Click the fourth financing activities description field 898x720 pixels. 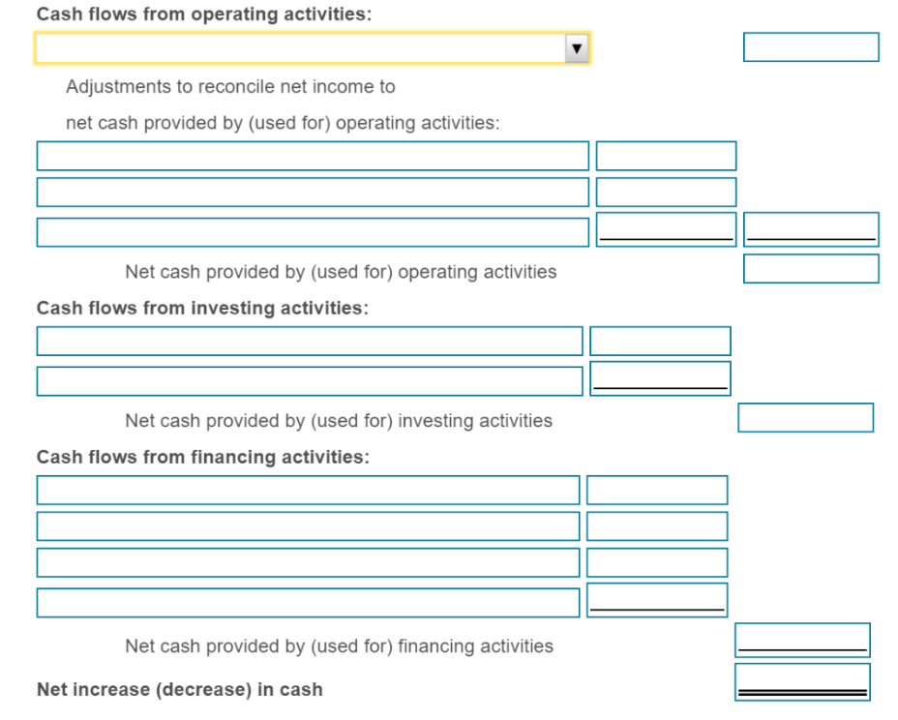click(307, 602)
